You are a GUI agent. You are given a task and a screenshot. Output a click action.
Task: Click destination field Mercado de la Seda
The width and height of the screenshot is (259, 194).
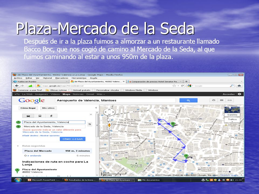54,127
